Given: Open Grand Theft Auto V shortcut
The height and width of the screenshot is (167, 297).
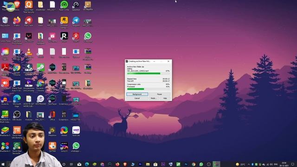Looking at the screenshot, I should click(17, 85).
